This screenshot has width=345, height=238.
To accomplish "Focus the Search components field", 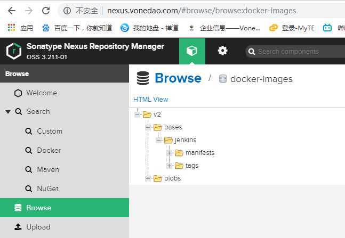I will tap(295, 52).
